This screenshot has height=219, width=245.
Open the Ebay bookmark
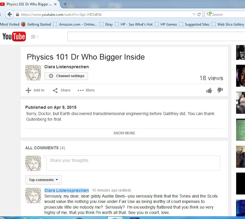pos(106,25)
